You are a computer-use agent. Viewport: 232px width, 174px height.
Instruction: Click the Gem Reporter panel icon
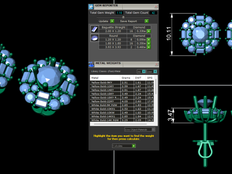pyautogui.click(x=91, y=7)
